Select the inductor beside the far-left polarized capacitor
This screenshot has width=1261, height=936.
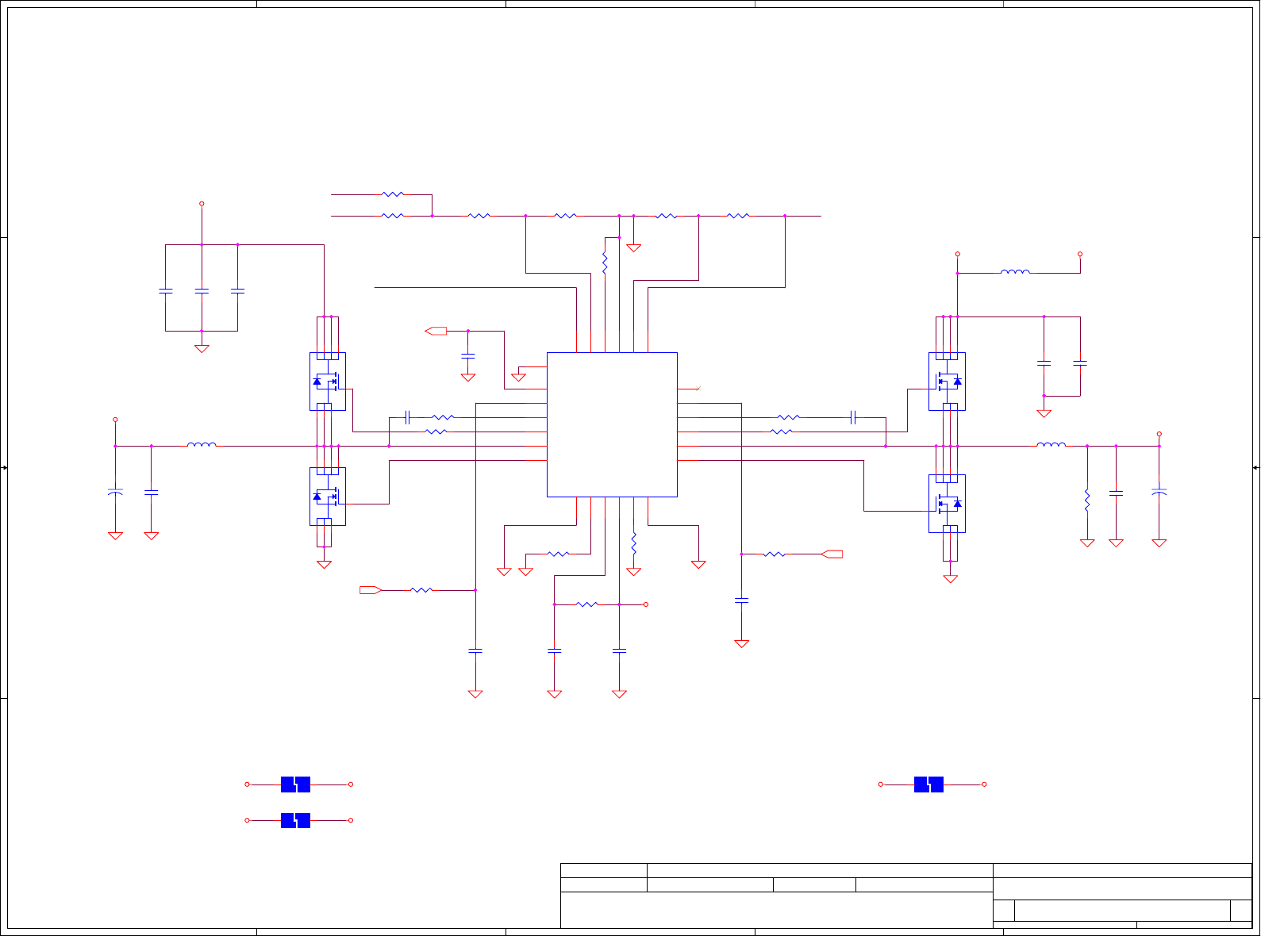[202, 445]
